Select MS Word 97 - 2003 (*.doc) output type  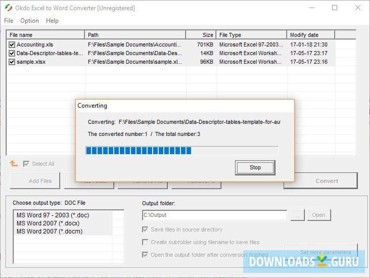pyautogui.click(x=53, y=215)
